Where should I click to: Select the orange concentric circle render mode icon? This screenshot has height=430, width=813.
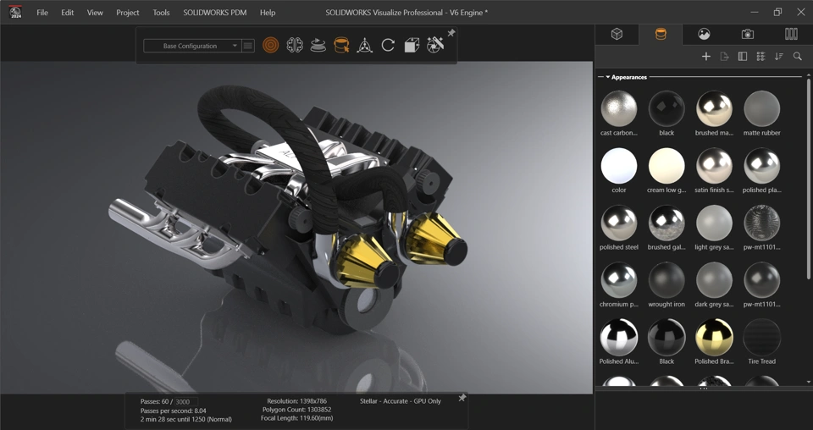point(271,45)
